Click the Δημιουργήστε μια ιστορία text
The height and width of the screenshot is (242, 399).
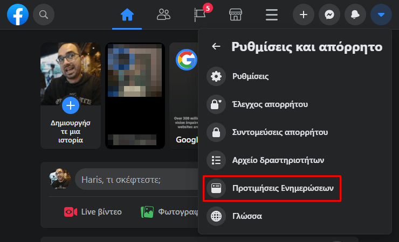point(71,131)
